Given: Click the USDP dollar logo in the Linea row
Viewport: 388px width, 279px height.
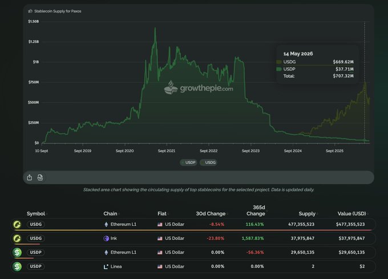Looking at the screenshot, I should 17,266.
